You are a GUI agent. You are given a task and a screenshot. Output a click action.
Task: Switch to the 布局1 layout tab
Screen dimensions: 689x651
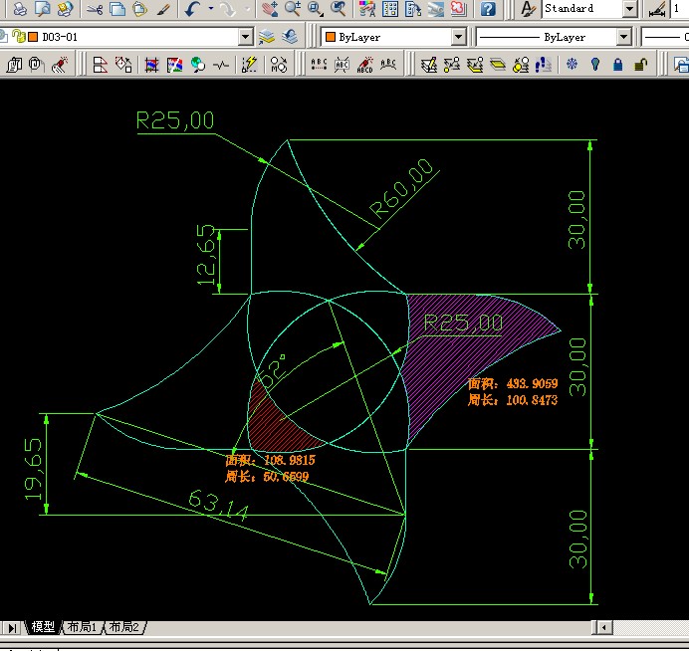pos(82,627)
